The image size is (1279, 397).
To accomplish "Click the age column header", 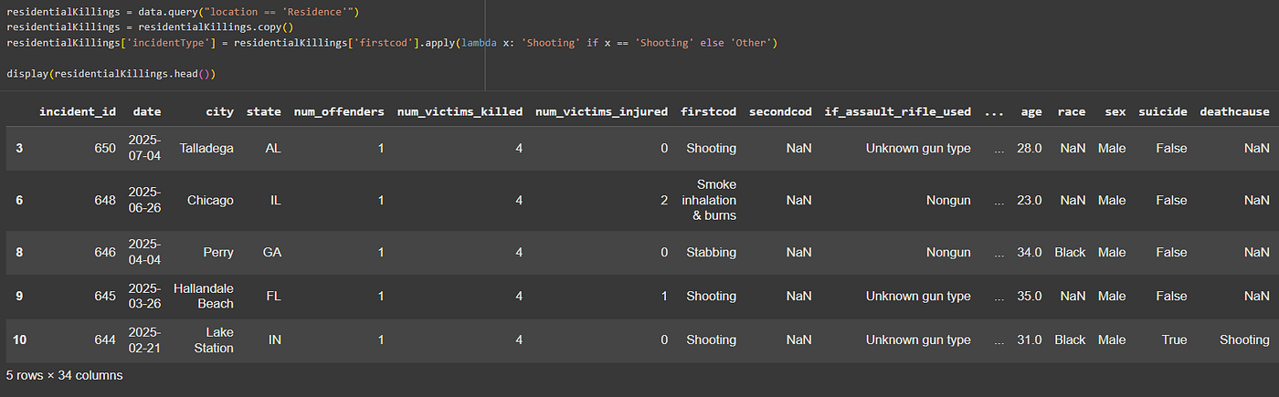I will (1031, 111).
